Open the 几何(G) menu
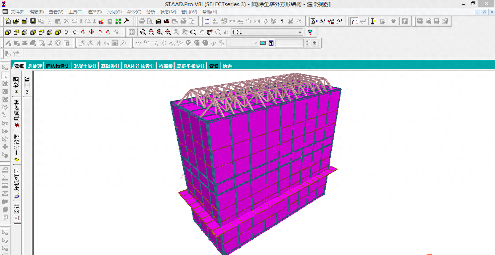The height and width of the screenshot is (255, 495). (114, 12)
